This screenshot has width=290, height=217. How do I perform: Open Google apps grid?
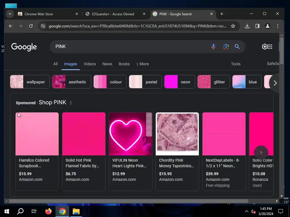tap(270, 47)
